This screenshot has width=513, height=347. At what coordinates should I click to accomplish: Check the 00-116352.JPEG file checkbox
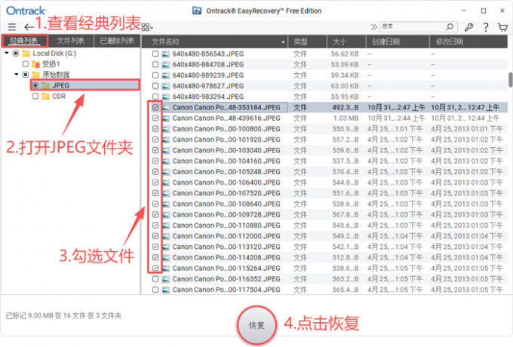tap(155, 279)
